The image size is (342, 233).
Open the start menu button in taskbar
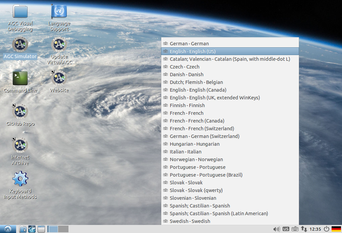pyautogui.click(x=8, y=229)
